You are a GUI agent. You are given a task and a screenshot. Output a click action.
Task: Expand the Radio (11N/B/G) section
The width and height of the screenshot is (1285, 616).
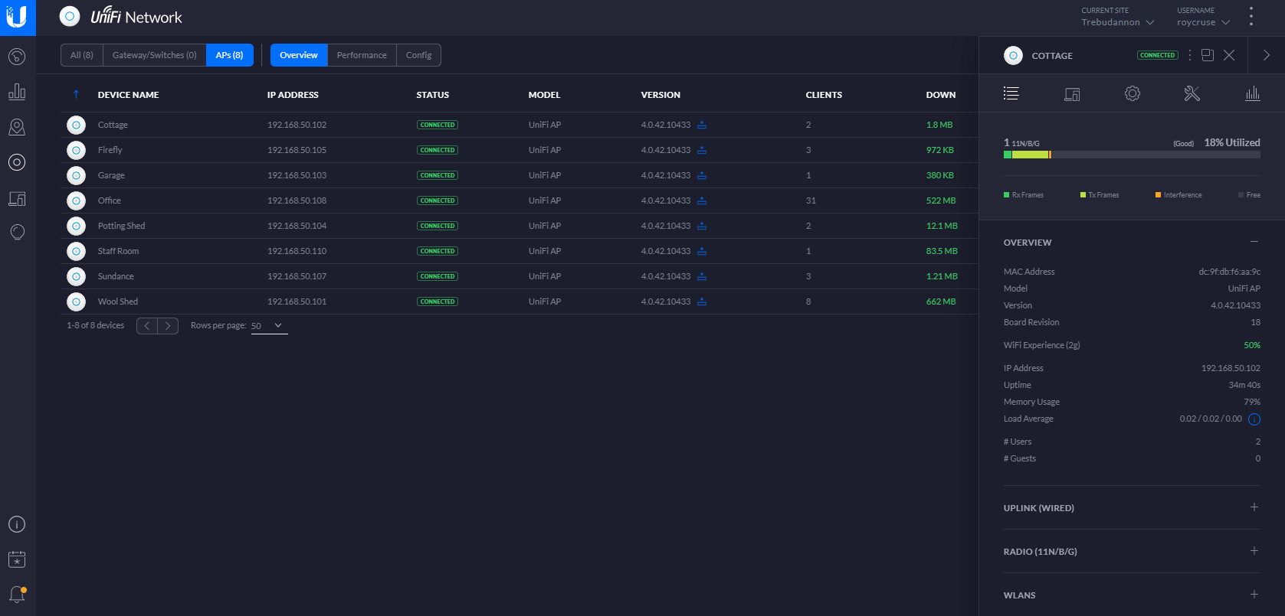tap(1254, 551)
